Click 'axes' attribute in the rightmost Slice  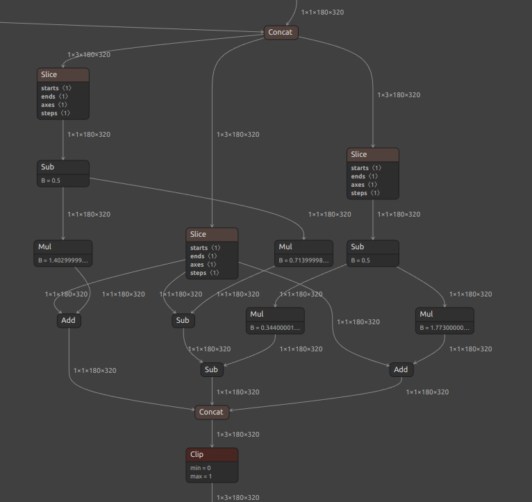click(364, 185)
